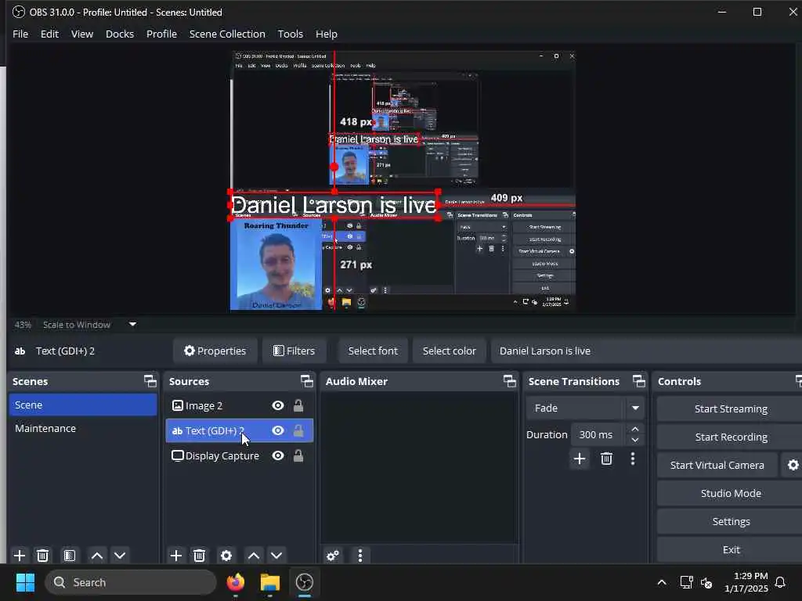802x601 pixels.
Task: Open the Help menu
Action: pyautogui.click(x=327, y=34)
